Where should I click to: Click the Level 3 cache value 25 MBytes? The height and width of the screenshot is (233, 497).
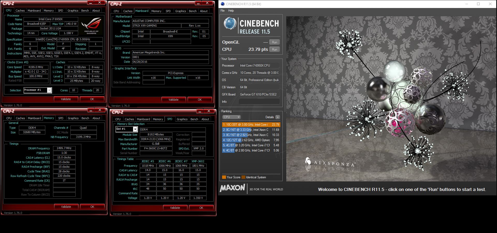pos(77,81)
